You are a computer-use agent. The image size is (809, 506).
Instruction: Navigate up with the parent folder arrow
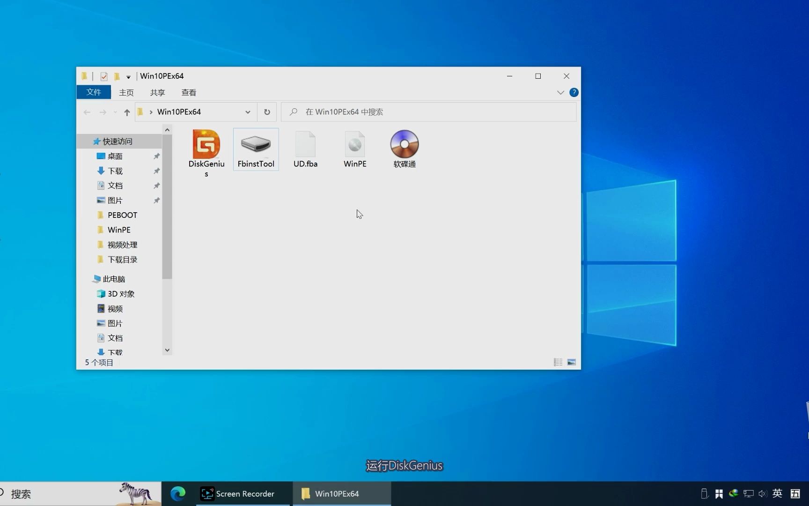[x=126, y=112]
